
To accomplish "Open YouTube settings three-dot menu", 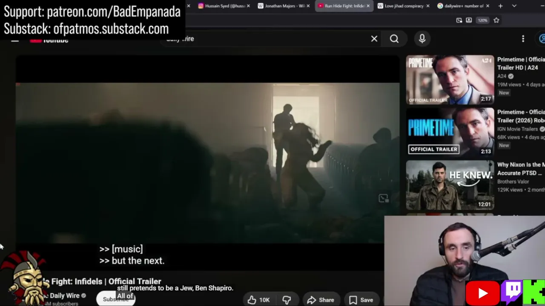I will (523, 39).
